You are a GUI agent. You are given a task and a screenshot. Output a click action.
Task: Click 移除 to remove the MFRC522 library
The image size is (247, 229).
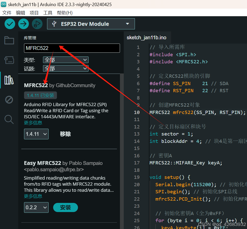click(65, 134)
